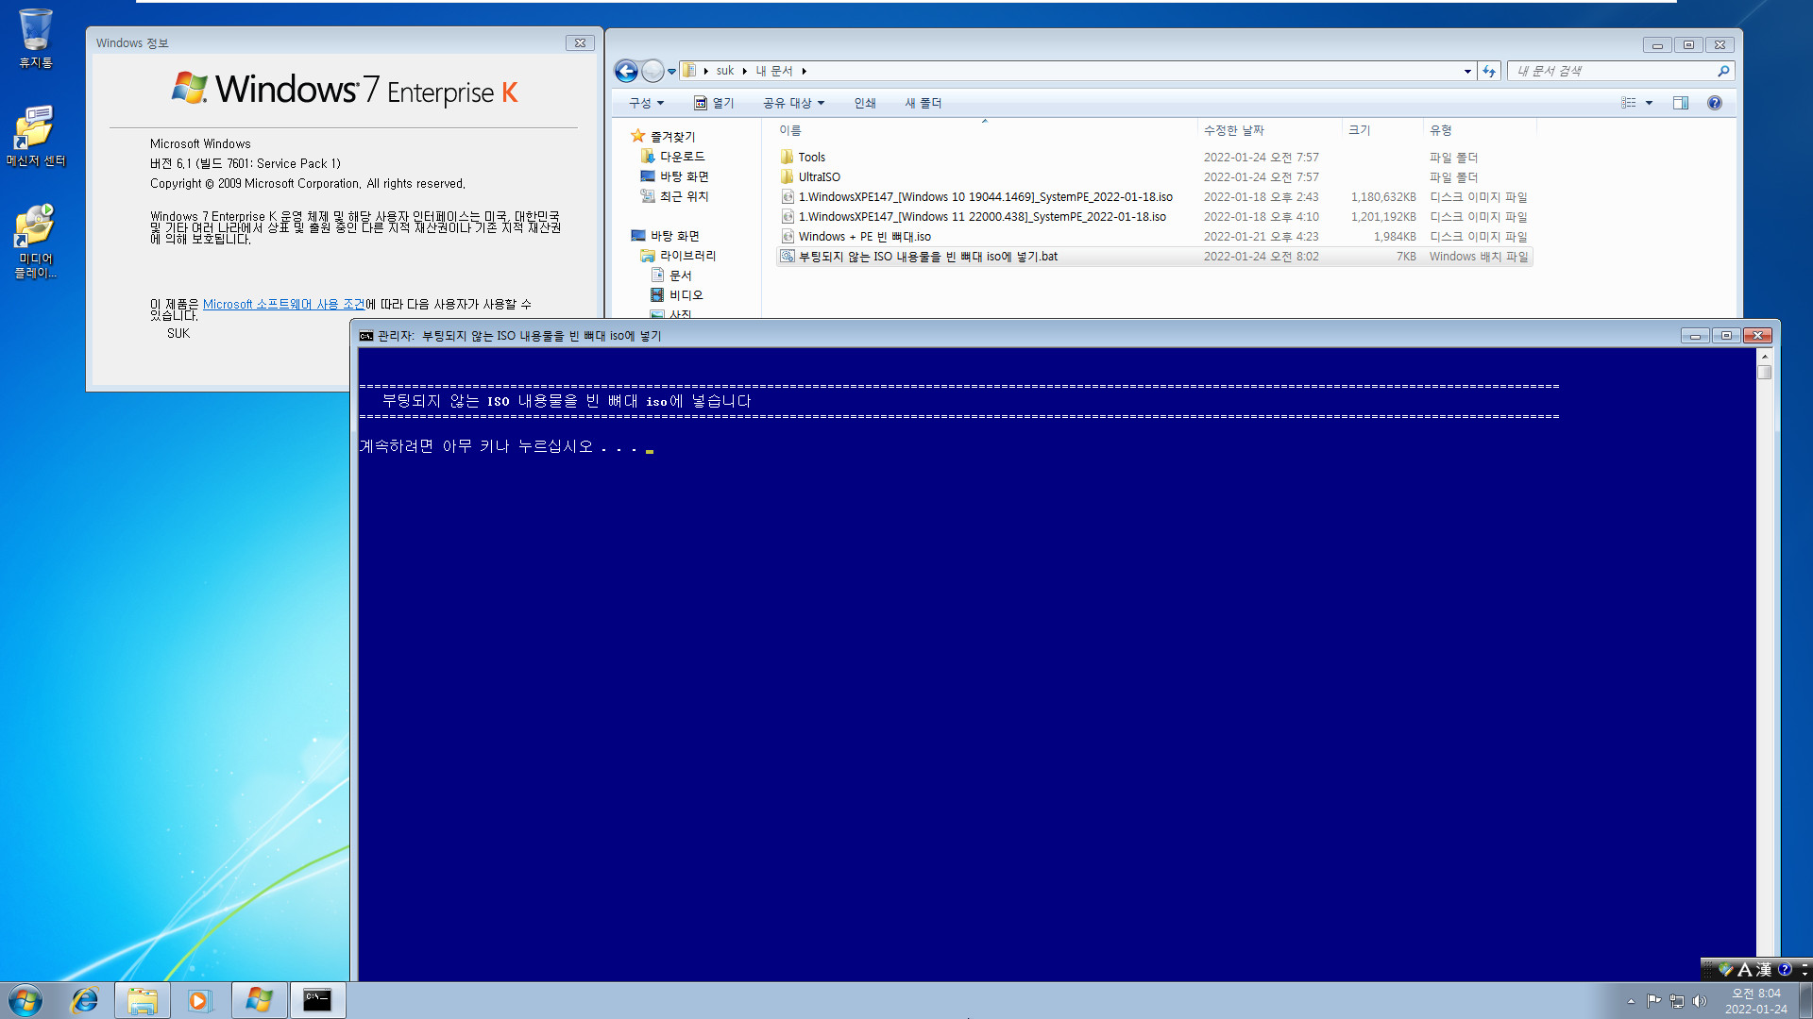
Task: Show hidden tray icons arrow
Action: pos(1631,1001)
